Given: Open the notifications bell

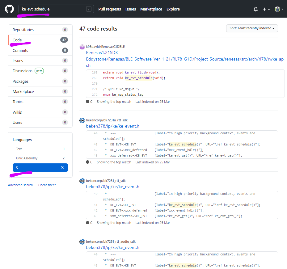Looking at the screenshot, I should tap(255, 9).
